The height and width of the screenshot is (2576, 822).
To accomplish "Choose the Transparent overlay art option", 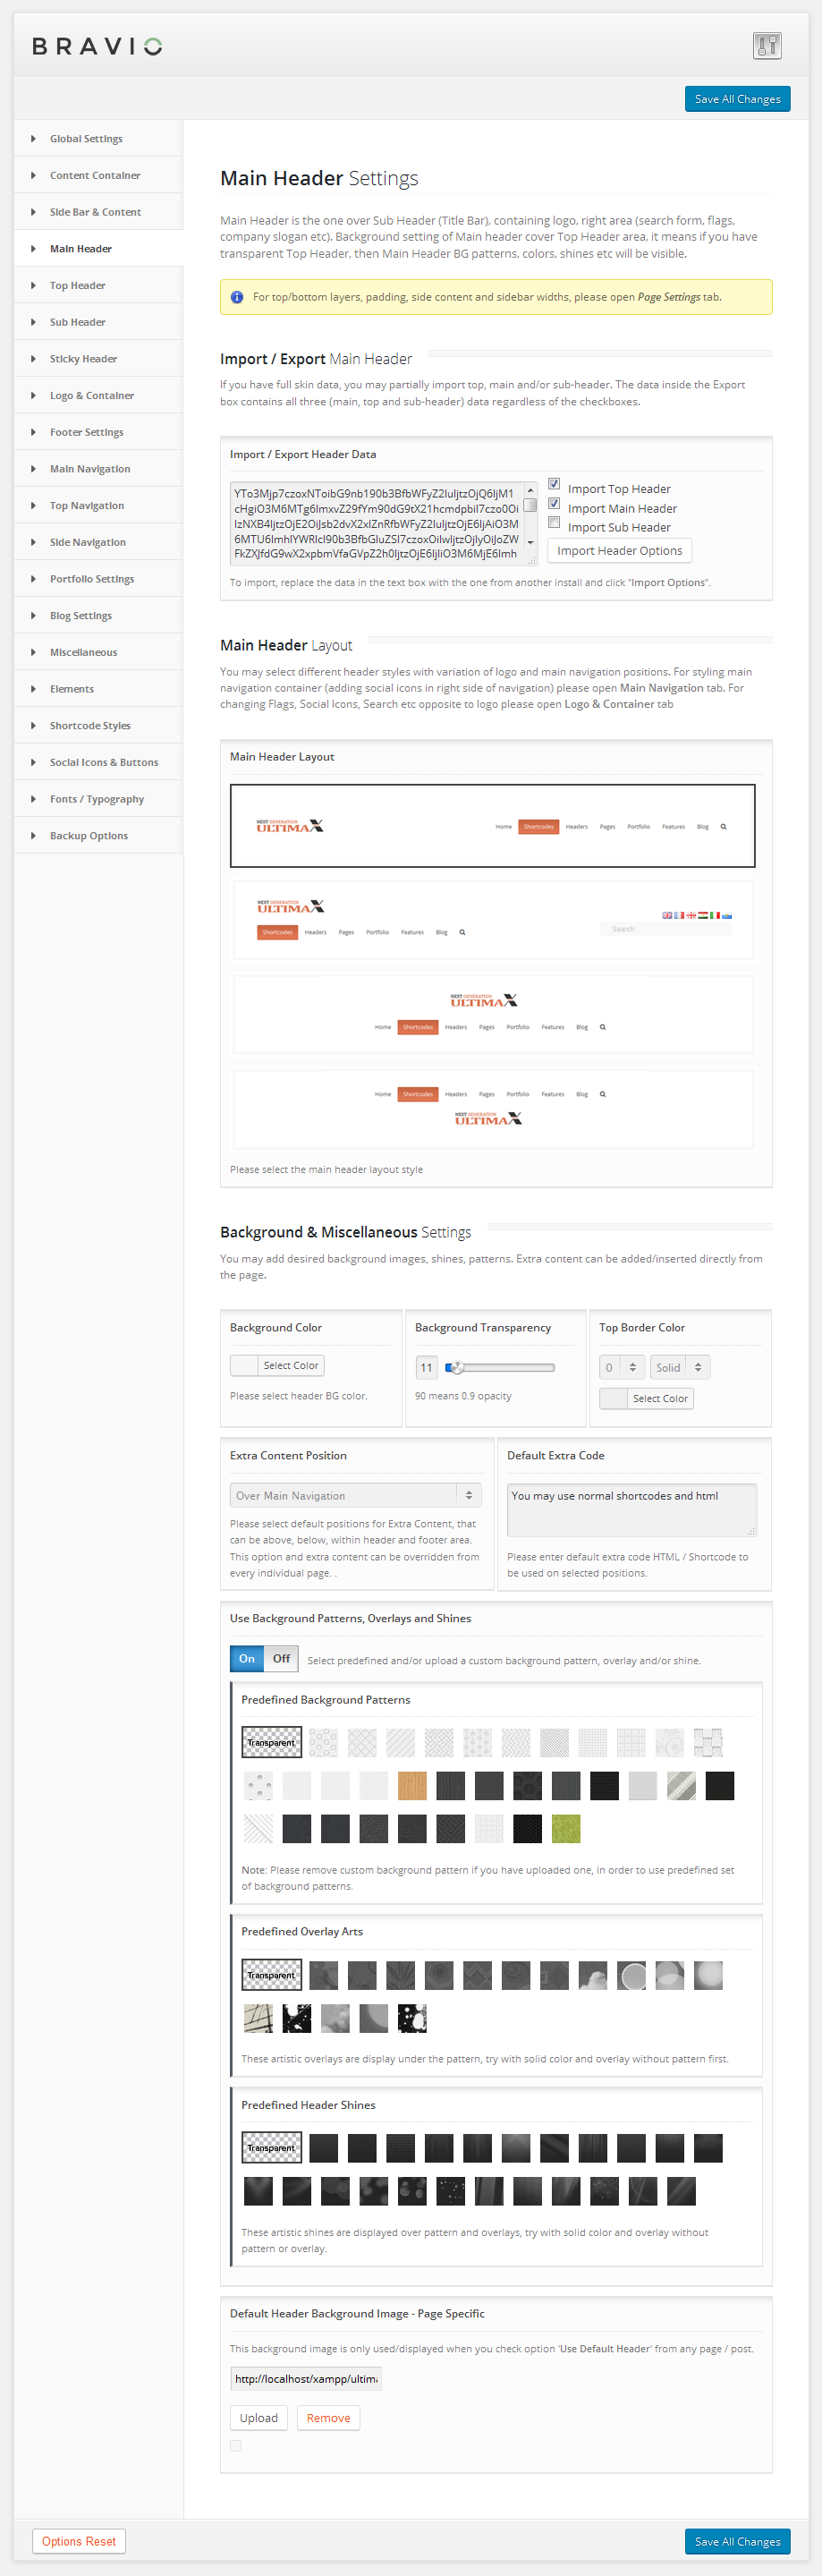I will 271,1975.
